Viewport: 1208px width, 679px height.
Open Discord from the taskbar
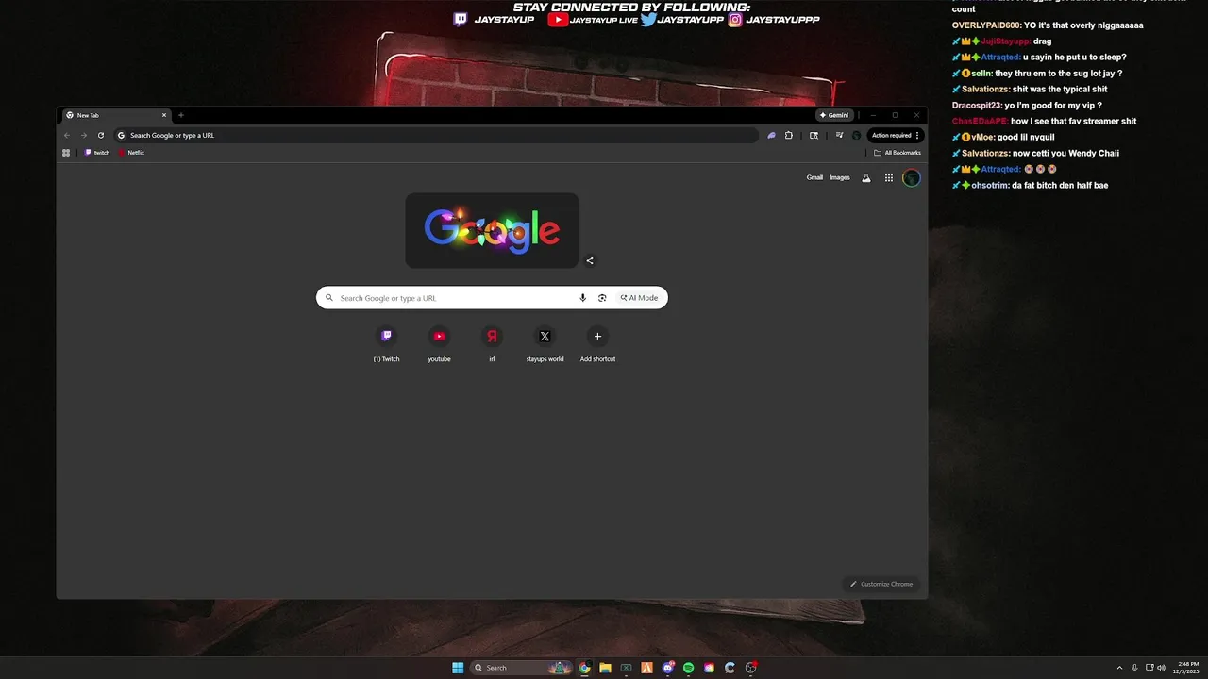point(668,668)
